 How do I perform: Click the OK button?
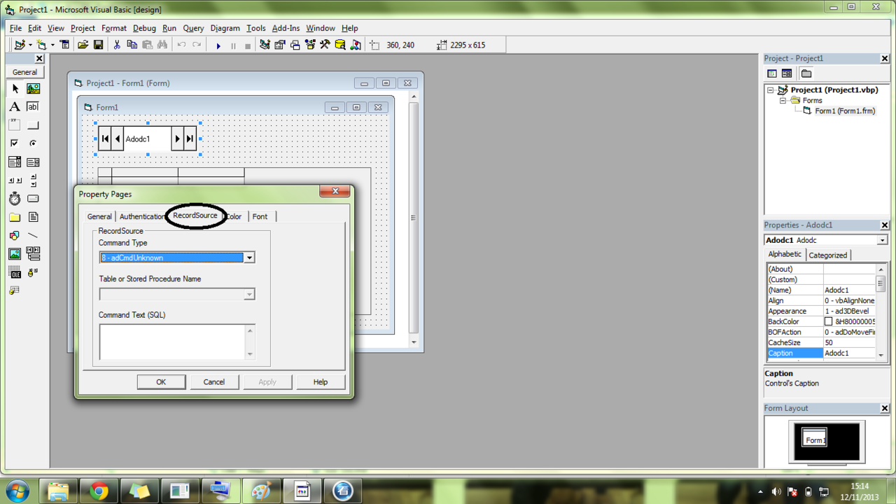point(161,382)
